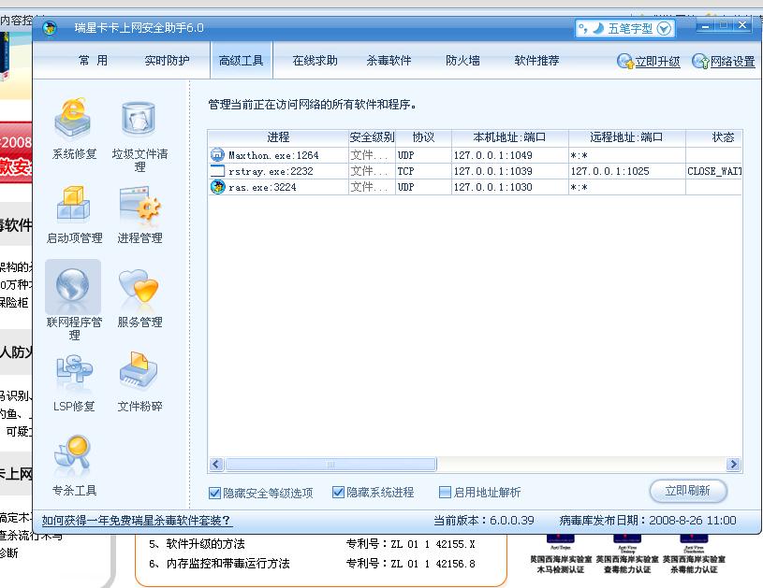
Task: Sort by the 安全级别 column header
Action: click(x=372, y=137)
